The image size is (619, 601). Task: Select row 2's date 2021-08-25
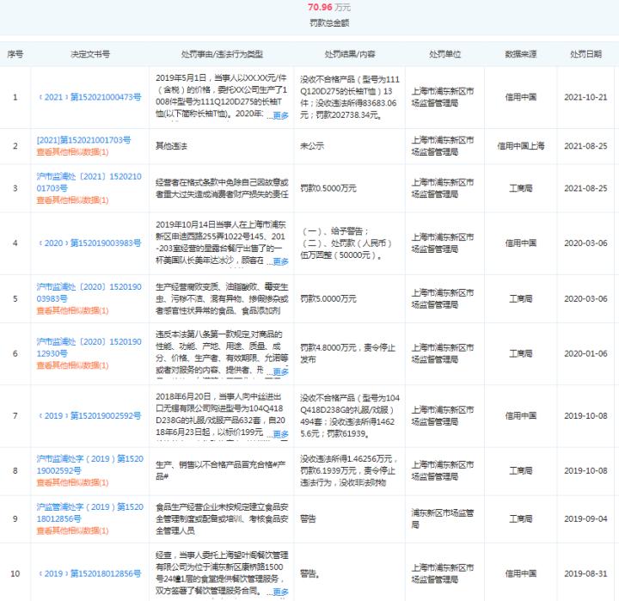tap(585, 146)
